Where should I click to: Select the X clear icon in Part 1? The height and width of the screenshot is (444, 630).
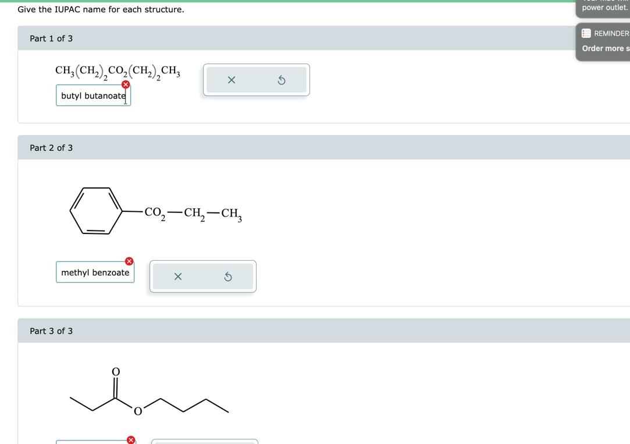(231, 80)
